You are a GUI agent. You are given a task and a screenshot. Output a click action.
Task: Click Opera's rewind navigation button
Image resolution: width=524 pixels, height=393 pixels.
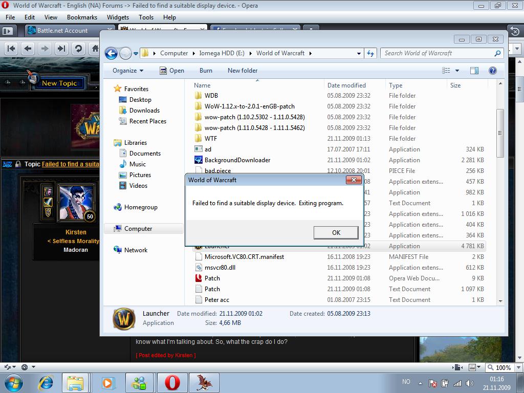pos(11,49)
